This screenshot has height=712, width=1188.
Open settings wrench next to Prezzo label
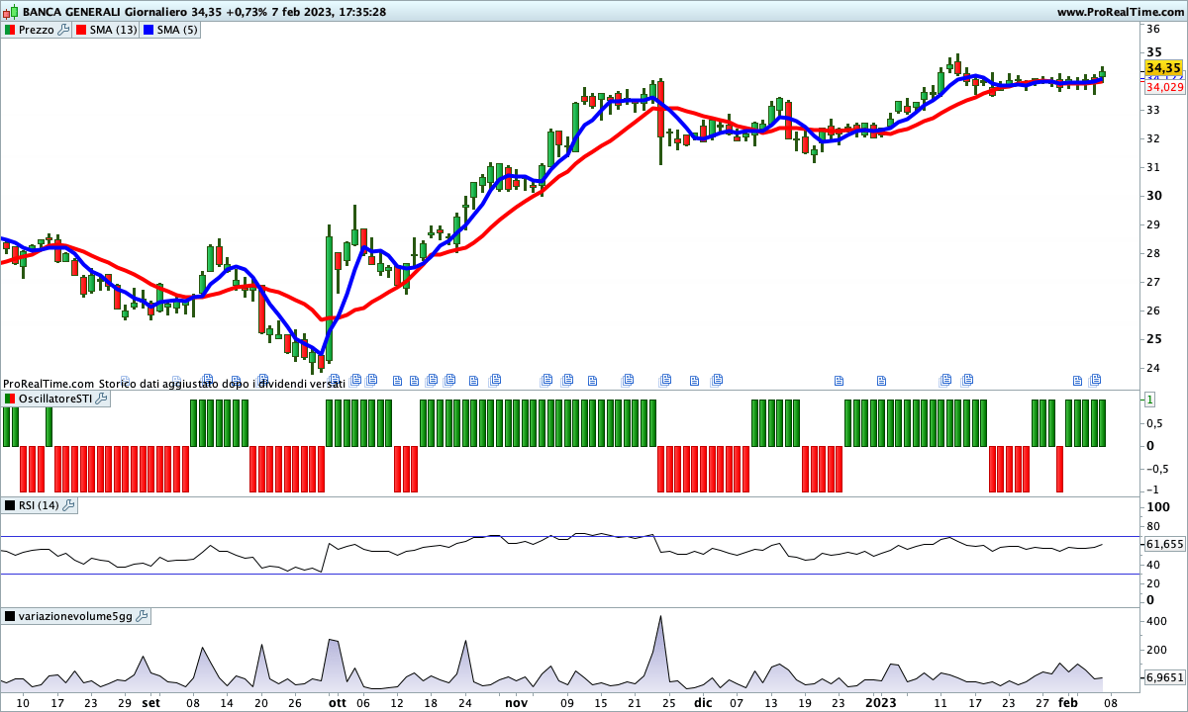[x=64, y=30]
